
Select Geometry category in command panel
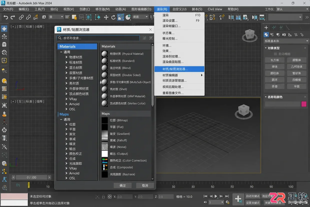coord(266,35)
